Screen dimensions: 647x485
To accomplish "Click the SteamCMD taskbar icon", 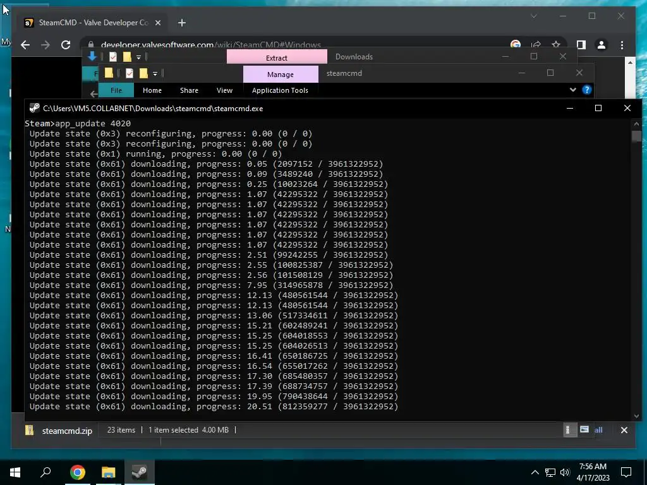I will click(140, 472).
